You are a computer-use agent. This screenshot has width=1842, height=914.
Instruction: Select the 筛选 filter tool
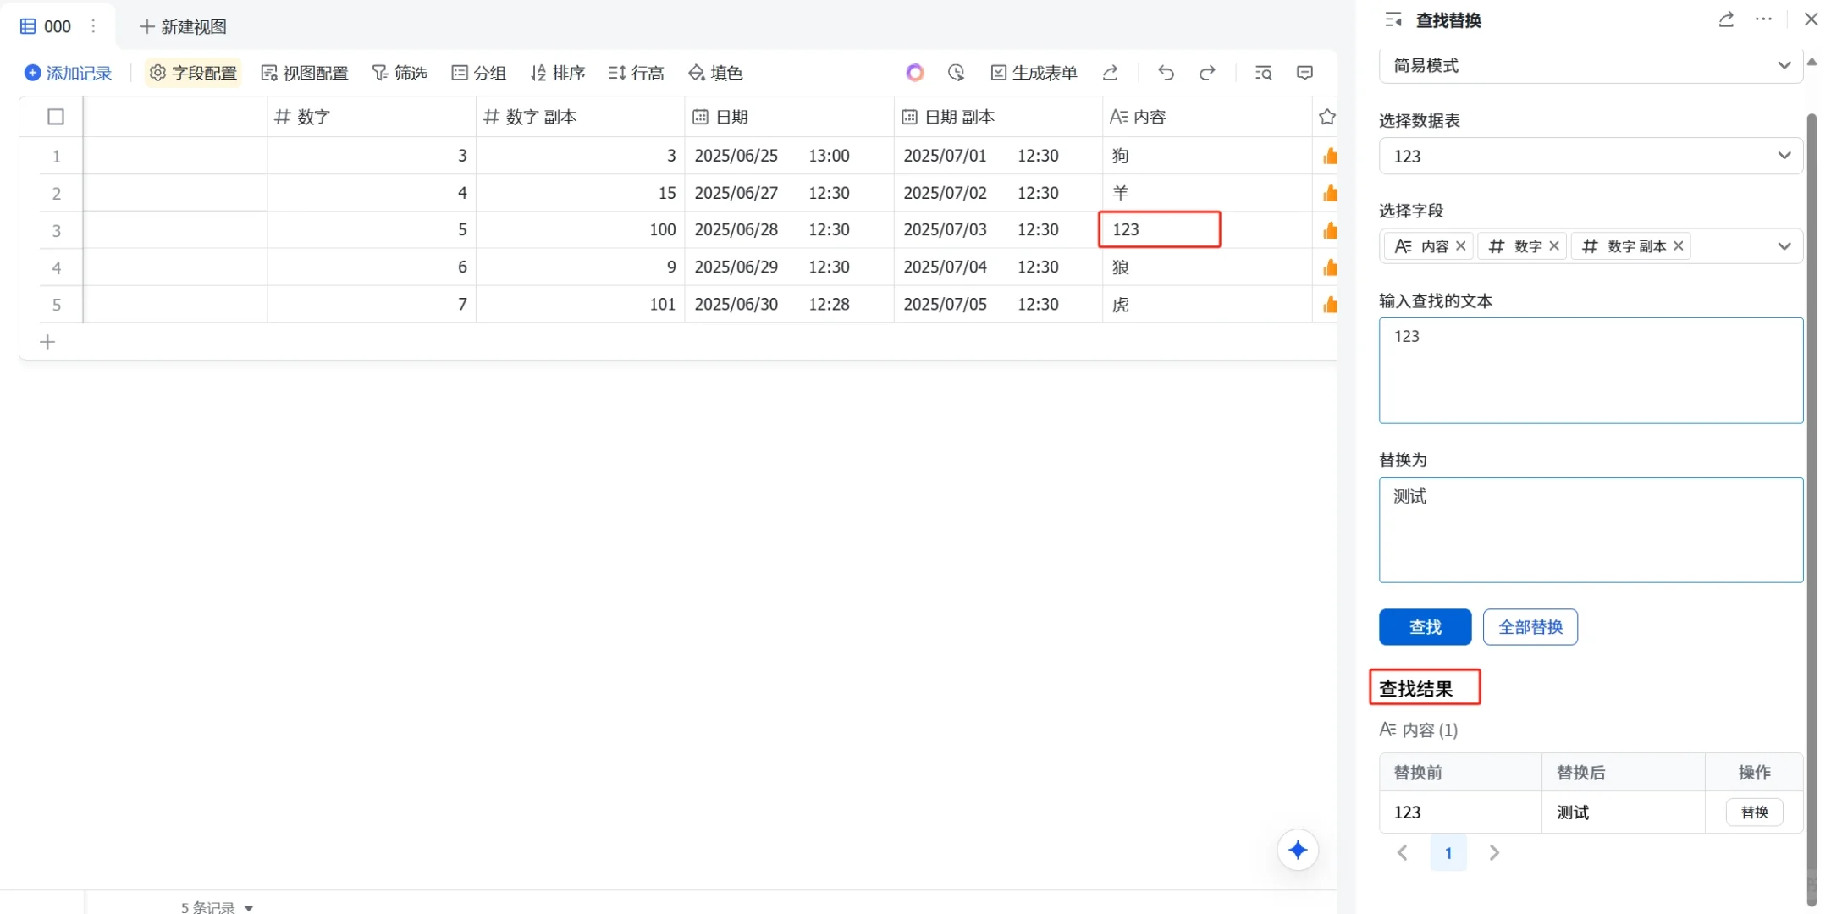399,73
